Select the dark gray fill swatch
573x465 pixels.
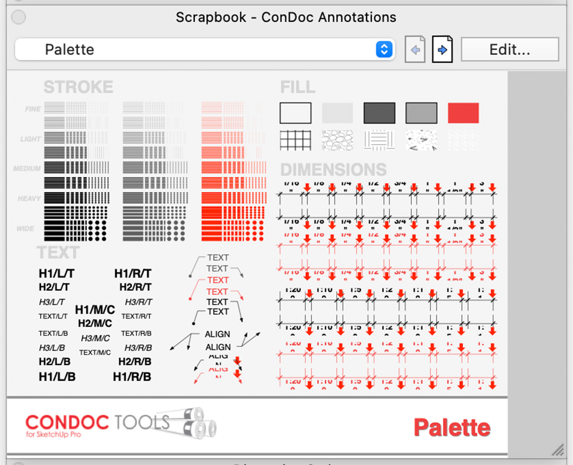[x=379, y=113]
